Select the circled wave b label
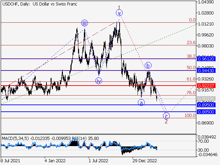This screenshot has width=220, height=165. click(x=148, y=65)
